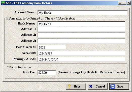Click the 'Account Name:' label

[25, 12]
